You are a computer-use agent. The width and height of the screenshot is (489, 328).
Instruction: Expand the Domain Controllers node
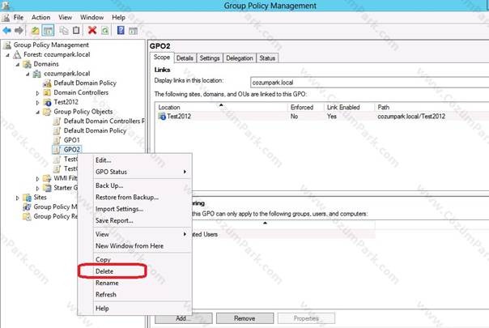coord(37,93)
